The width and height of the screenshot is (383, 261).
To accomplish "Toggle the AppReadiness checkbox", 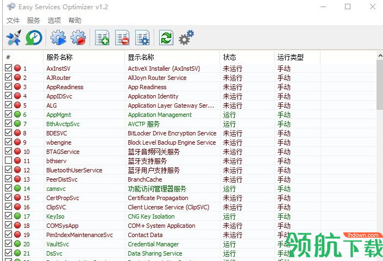I will [8, 86].
